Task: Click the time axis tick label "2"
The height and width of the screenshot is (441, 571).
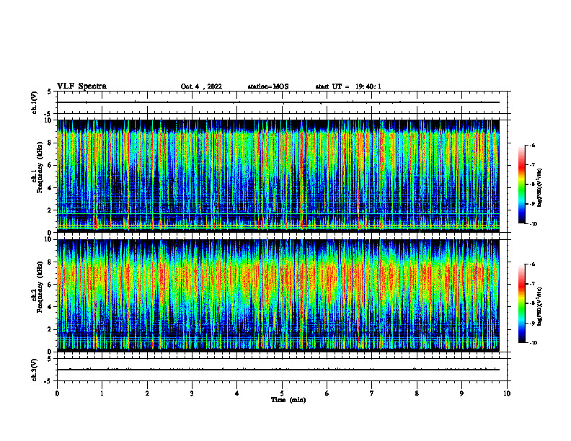Action: (147, 393)
